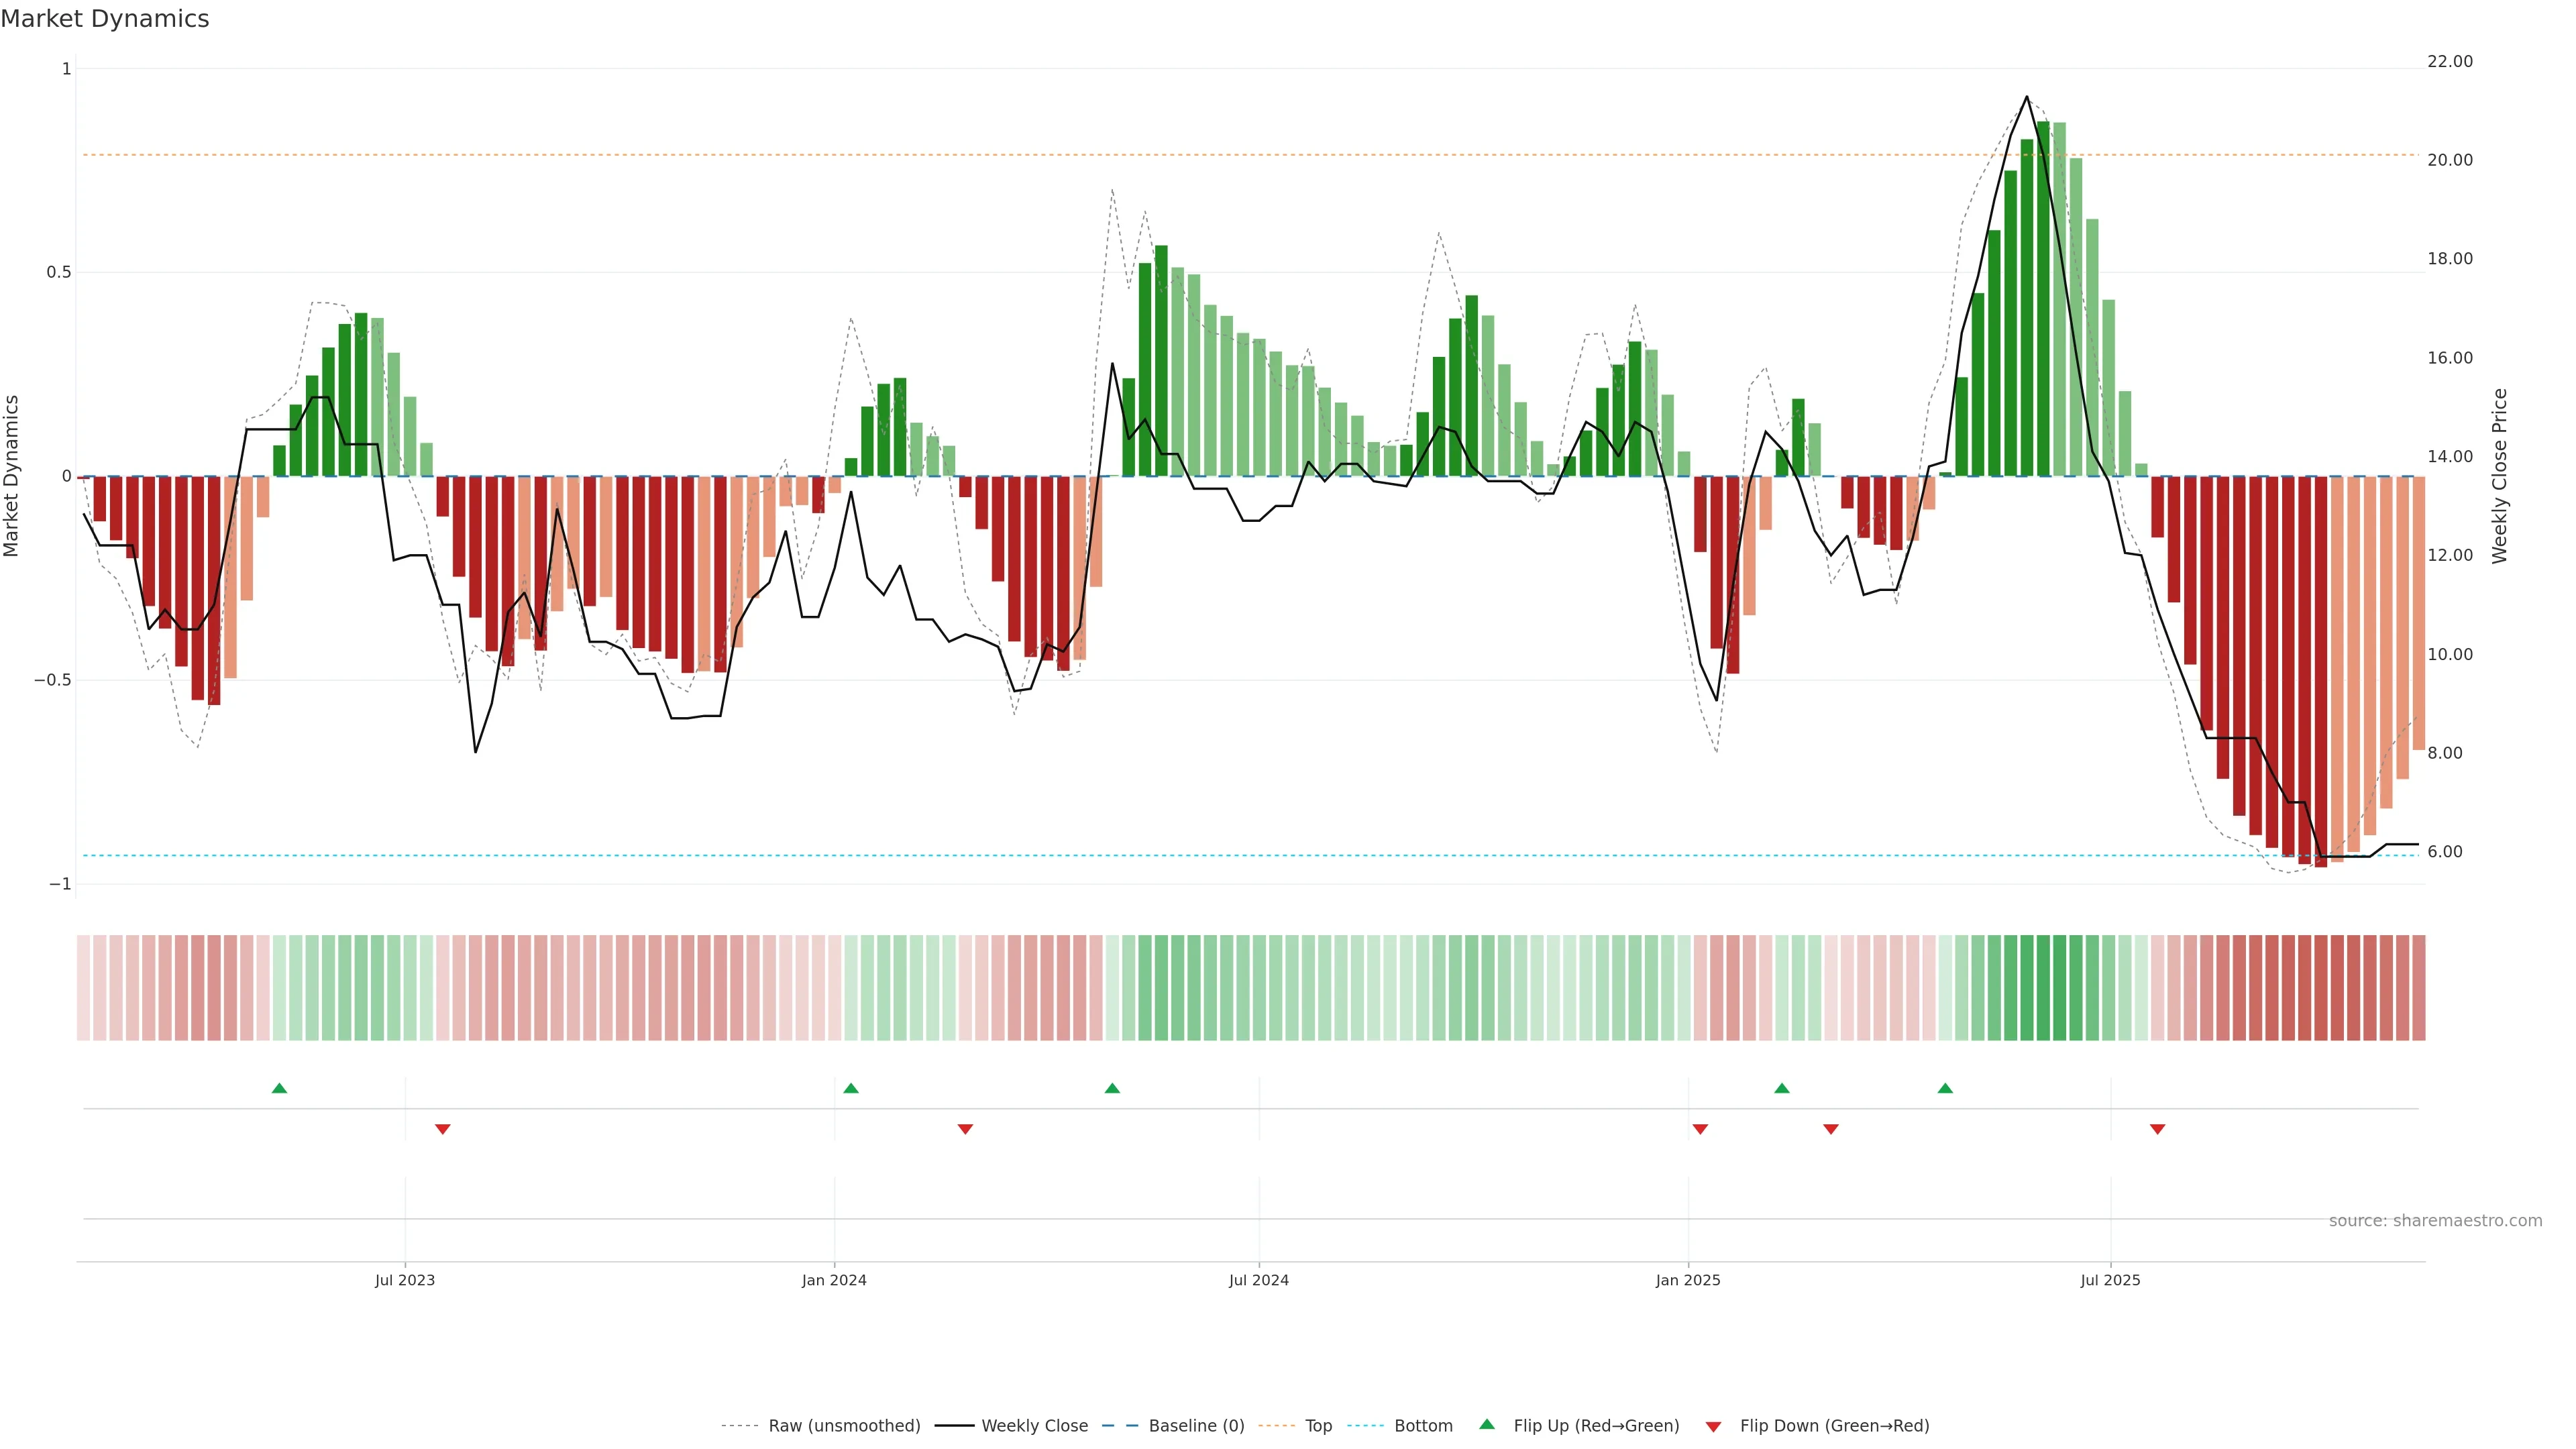Click green triangle icon in Flip Up legend

[1487, 1424]
